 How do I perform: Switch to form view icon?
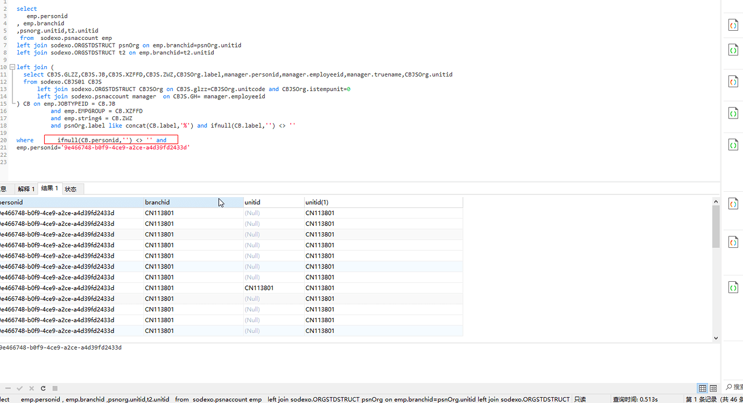point(713,388)
